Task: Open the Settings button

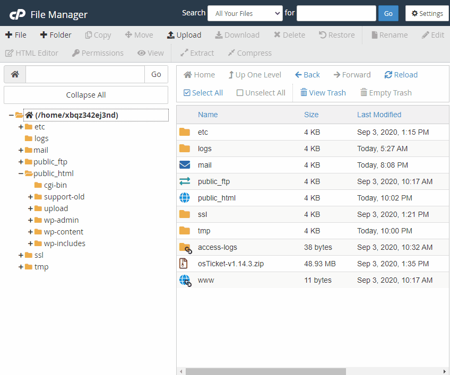Action: point(427,13)
